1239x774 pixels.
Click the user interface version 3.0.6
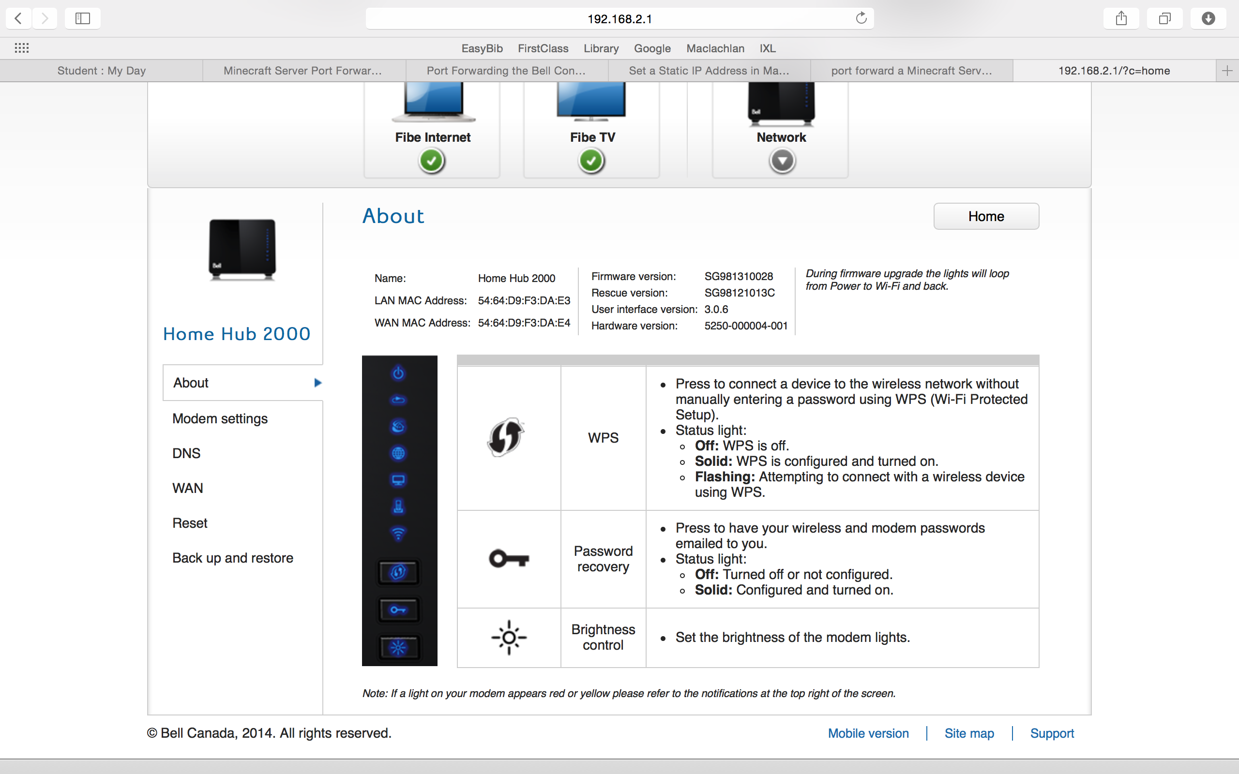coord(716,309)
